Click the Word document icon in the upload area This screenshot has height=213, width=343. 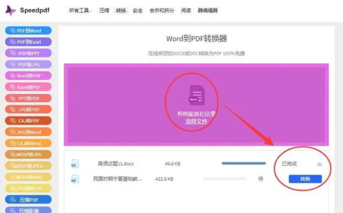tap(197, 95)
